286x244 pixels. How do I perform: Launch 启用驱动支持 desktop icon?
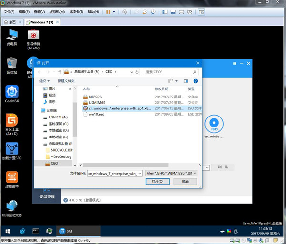coord(12,208)
